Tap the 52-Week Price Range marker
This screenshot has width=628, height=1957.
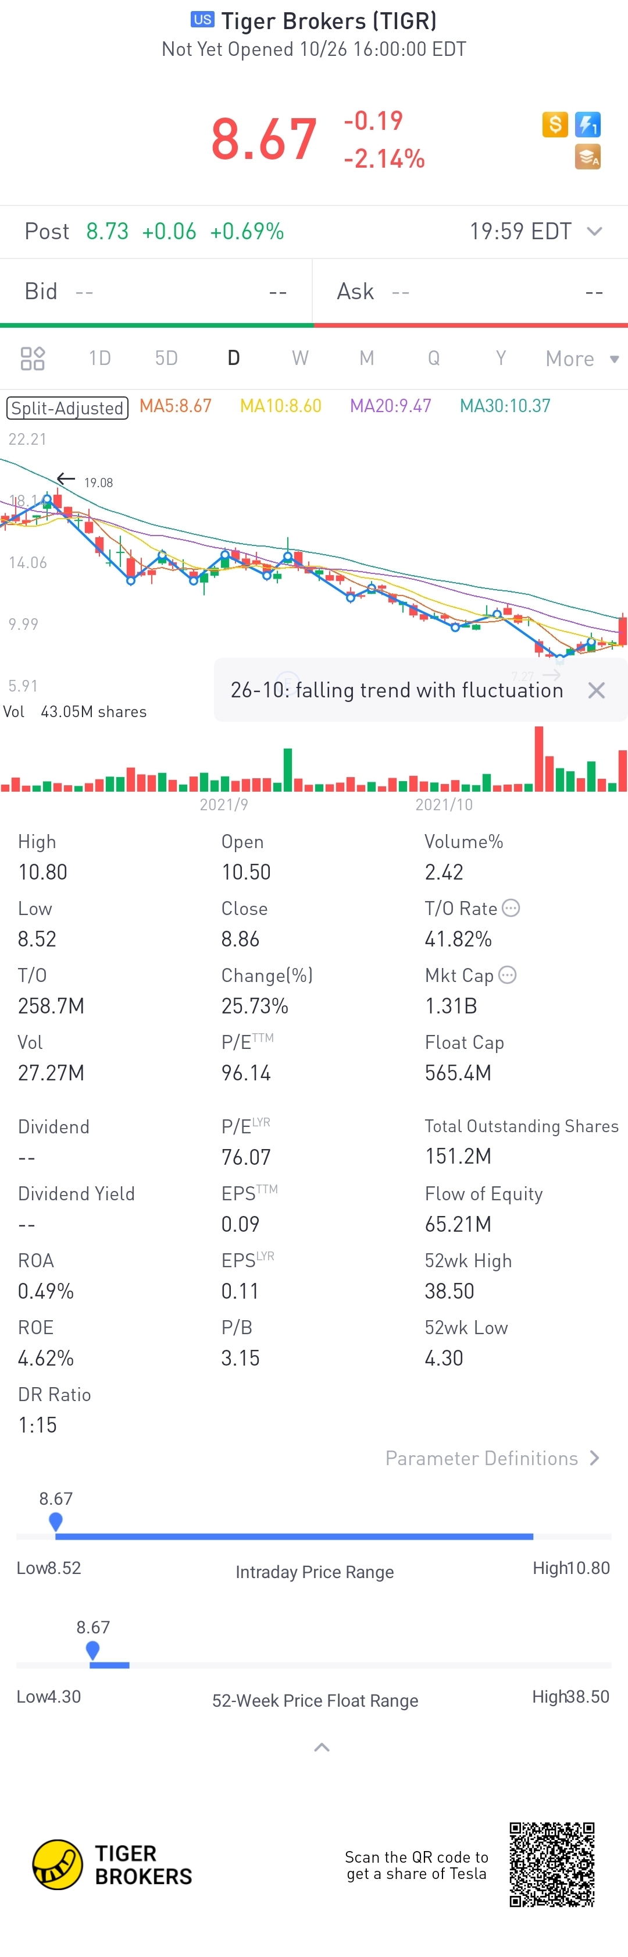tap(92, 1649)
